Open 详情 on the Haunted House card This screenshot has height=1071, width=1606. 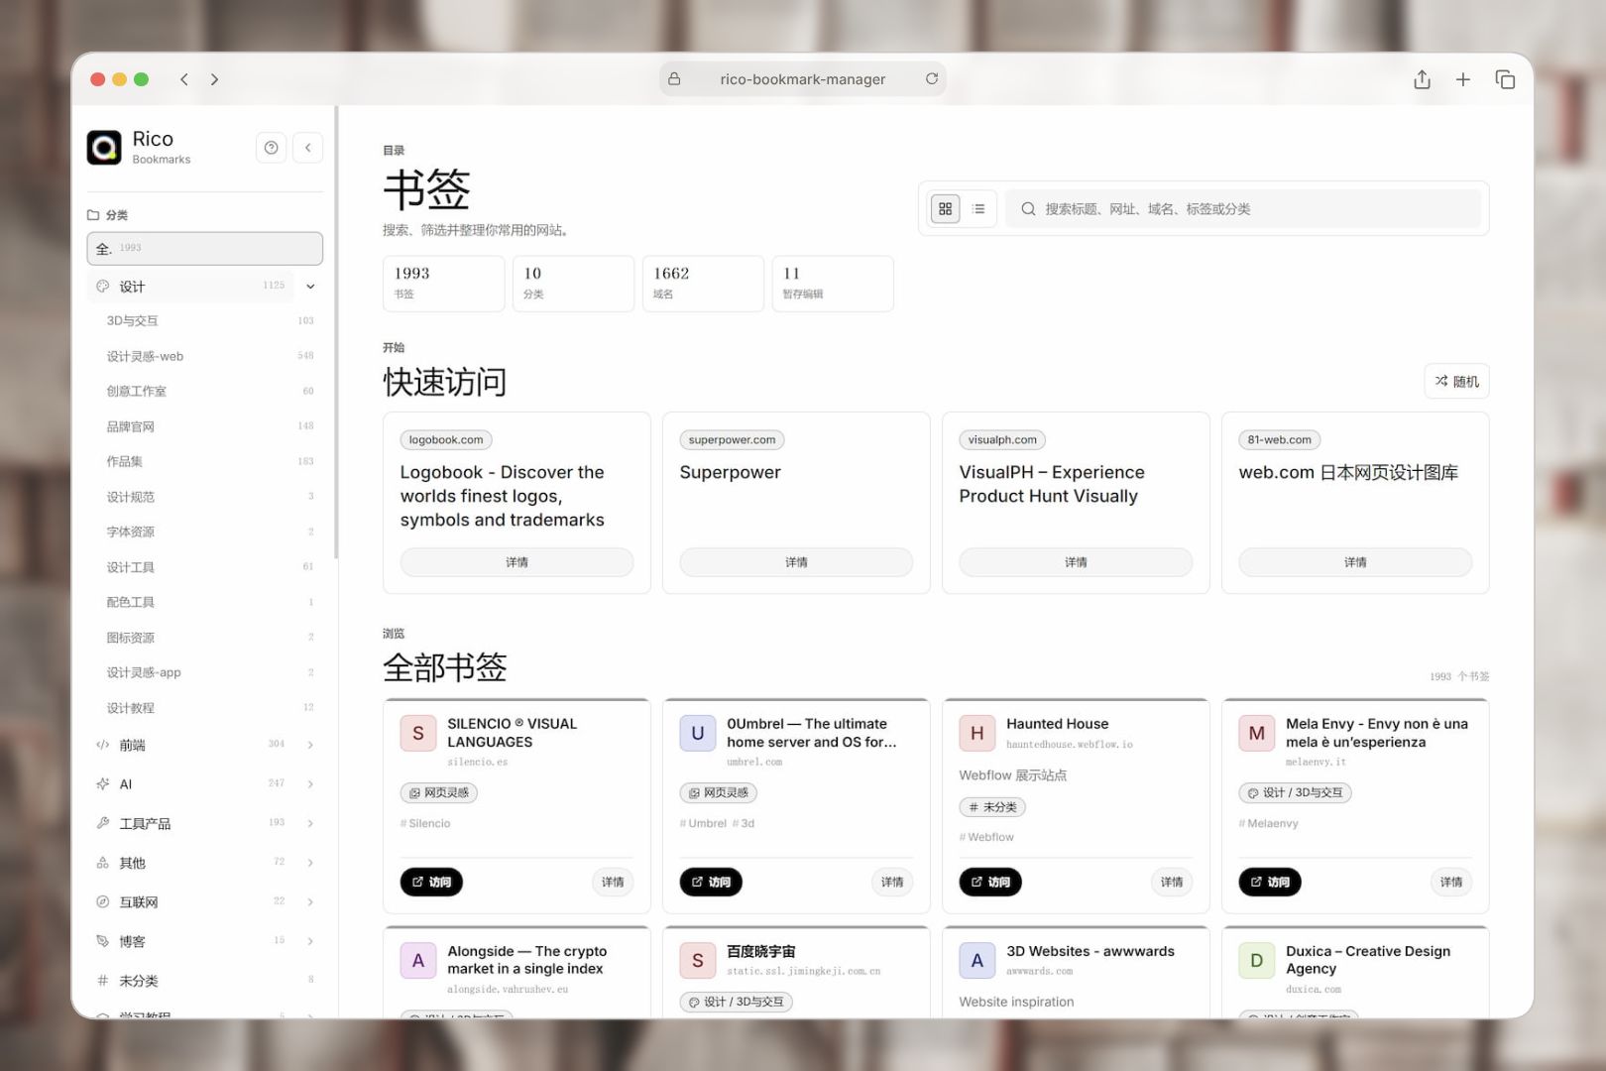coord(1172,882)
